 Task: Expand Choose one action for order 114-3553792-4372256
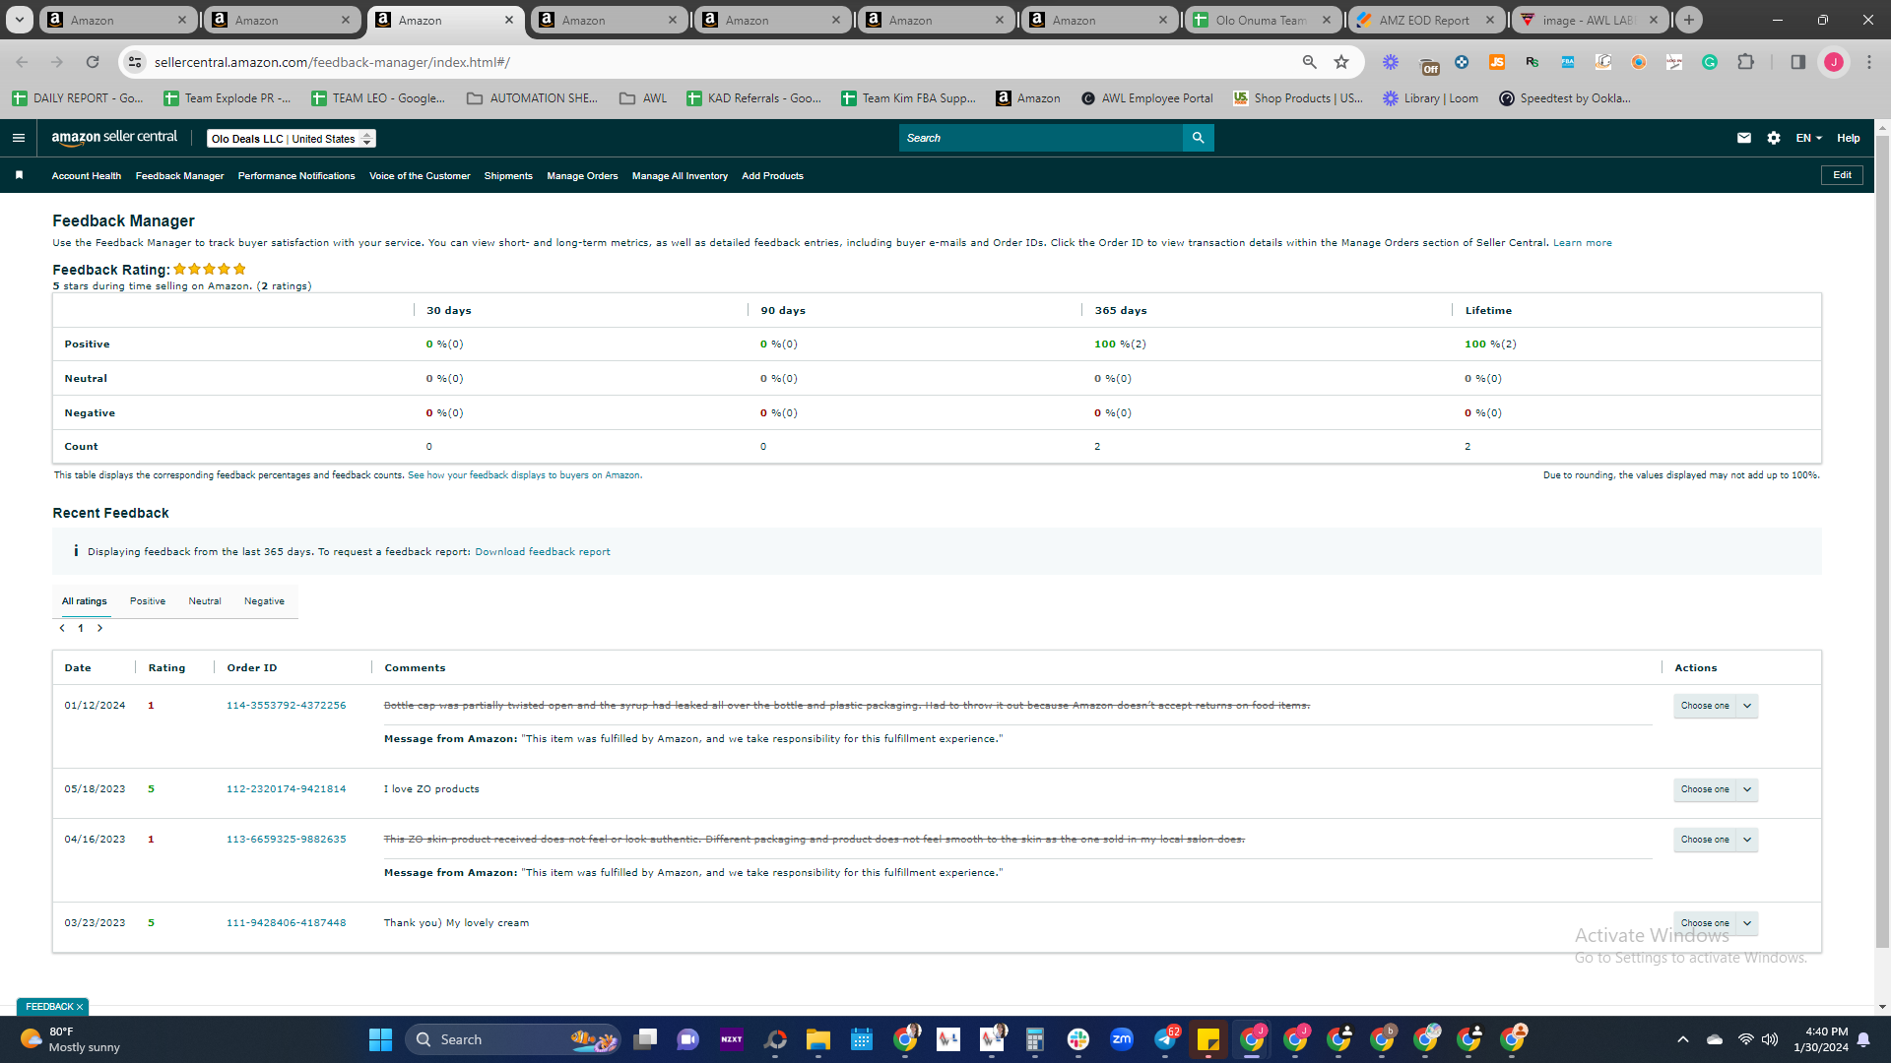1716,706
